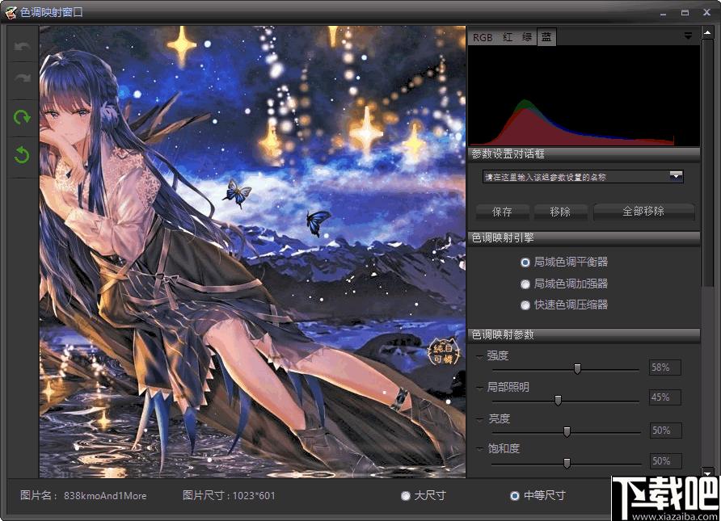
Task: Click the 局部照明 slider handle
Action: 558,400
